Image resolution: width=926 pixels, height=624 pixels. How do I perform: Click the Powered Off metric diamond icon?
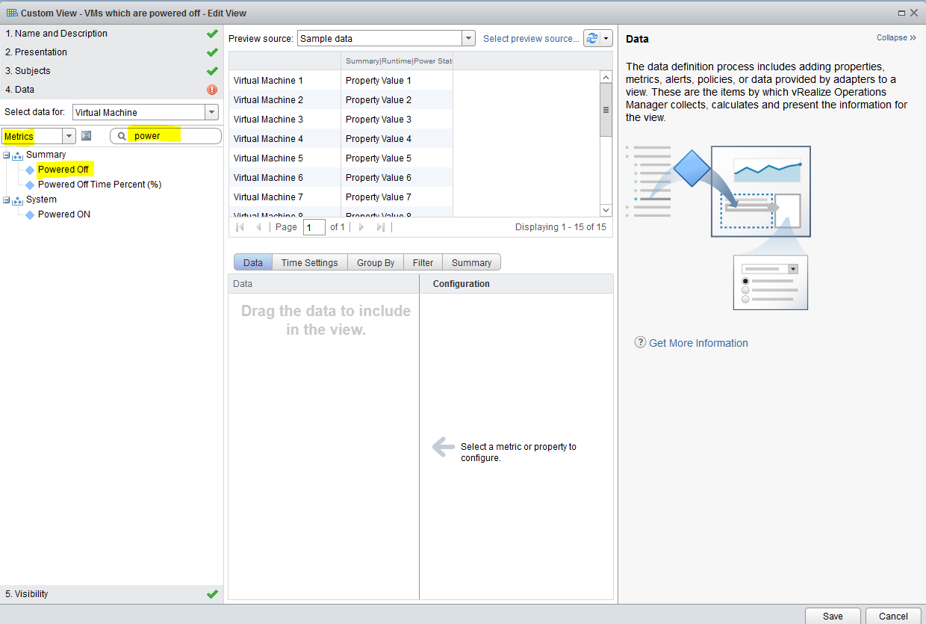30,170
